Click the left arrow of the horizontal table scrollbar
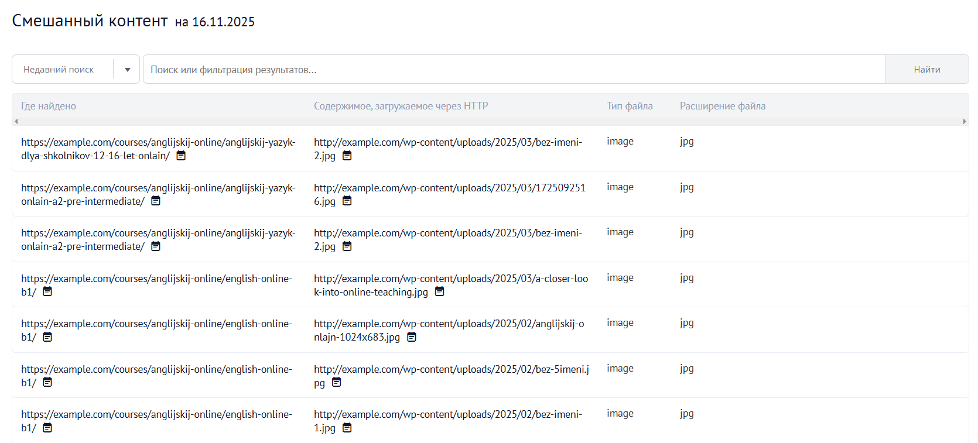This screenshot has height=443, width=978. click(x=16, y=122)
